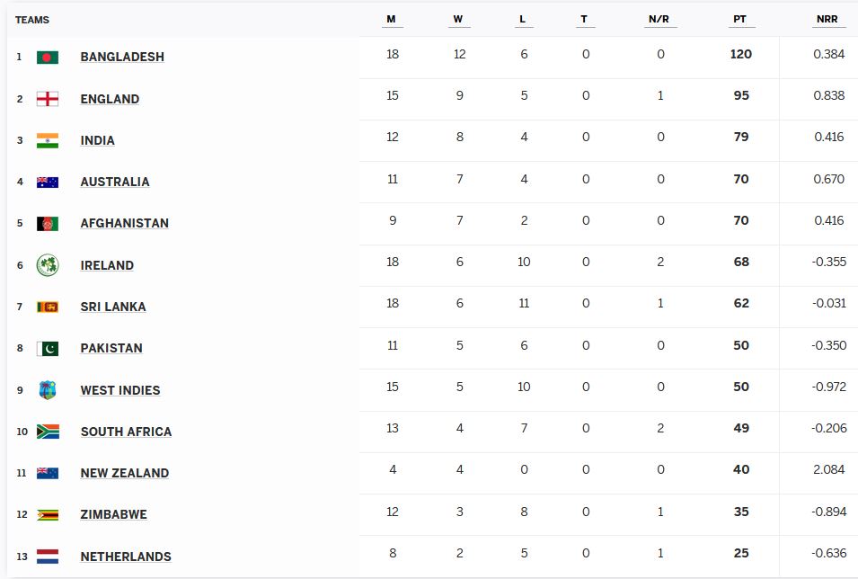The height and width of the screenshot is (579, 858).
Task: Click the South Africa flag icon
Action: coord(48,432)
